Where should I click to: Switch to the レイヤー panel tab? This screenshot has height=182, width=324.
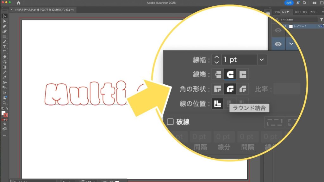(287, 12)
